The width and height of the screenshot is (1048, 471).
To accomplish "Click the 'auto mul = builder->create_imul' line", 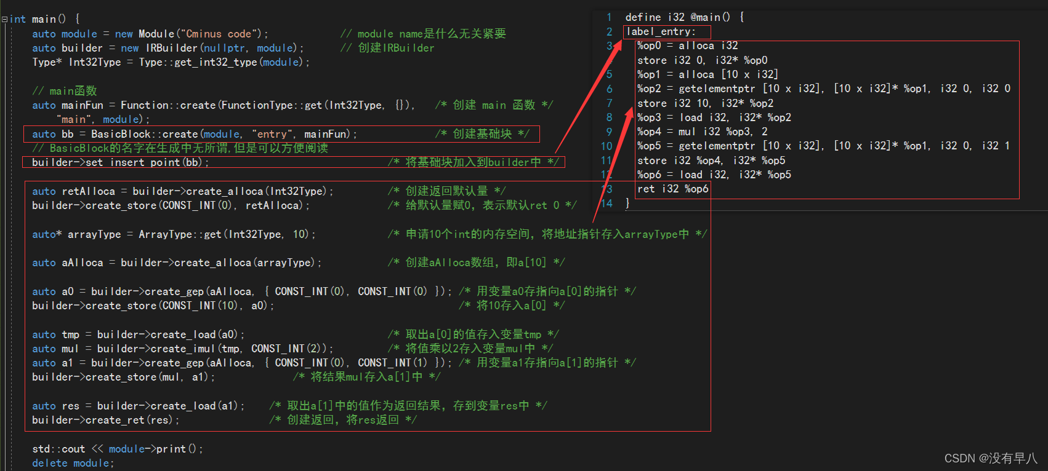I will point(183,349).
